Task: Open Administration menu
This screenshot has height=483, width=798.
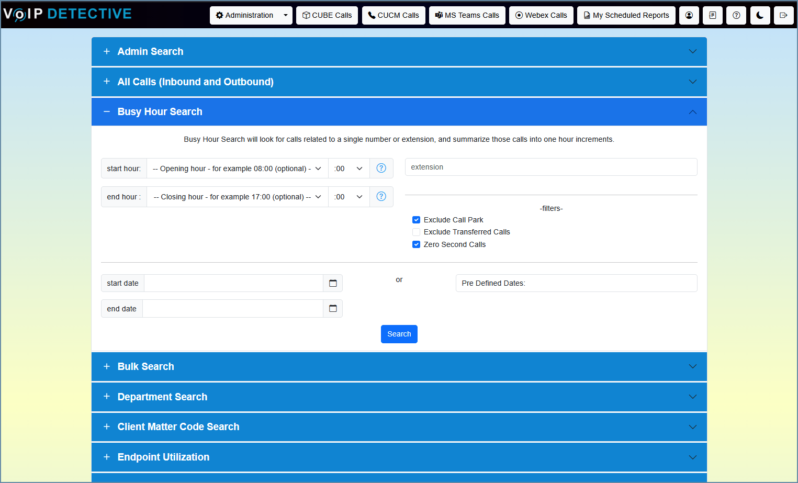Action: 244,15
